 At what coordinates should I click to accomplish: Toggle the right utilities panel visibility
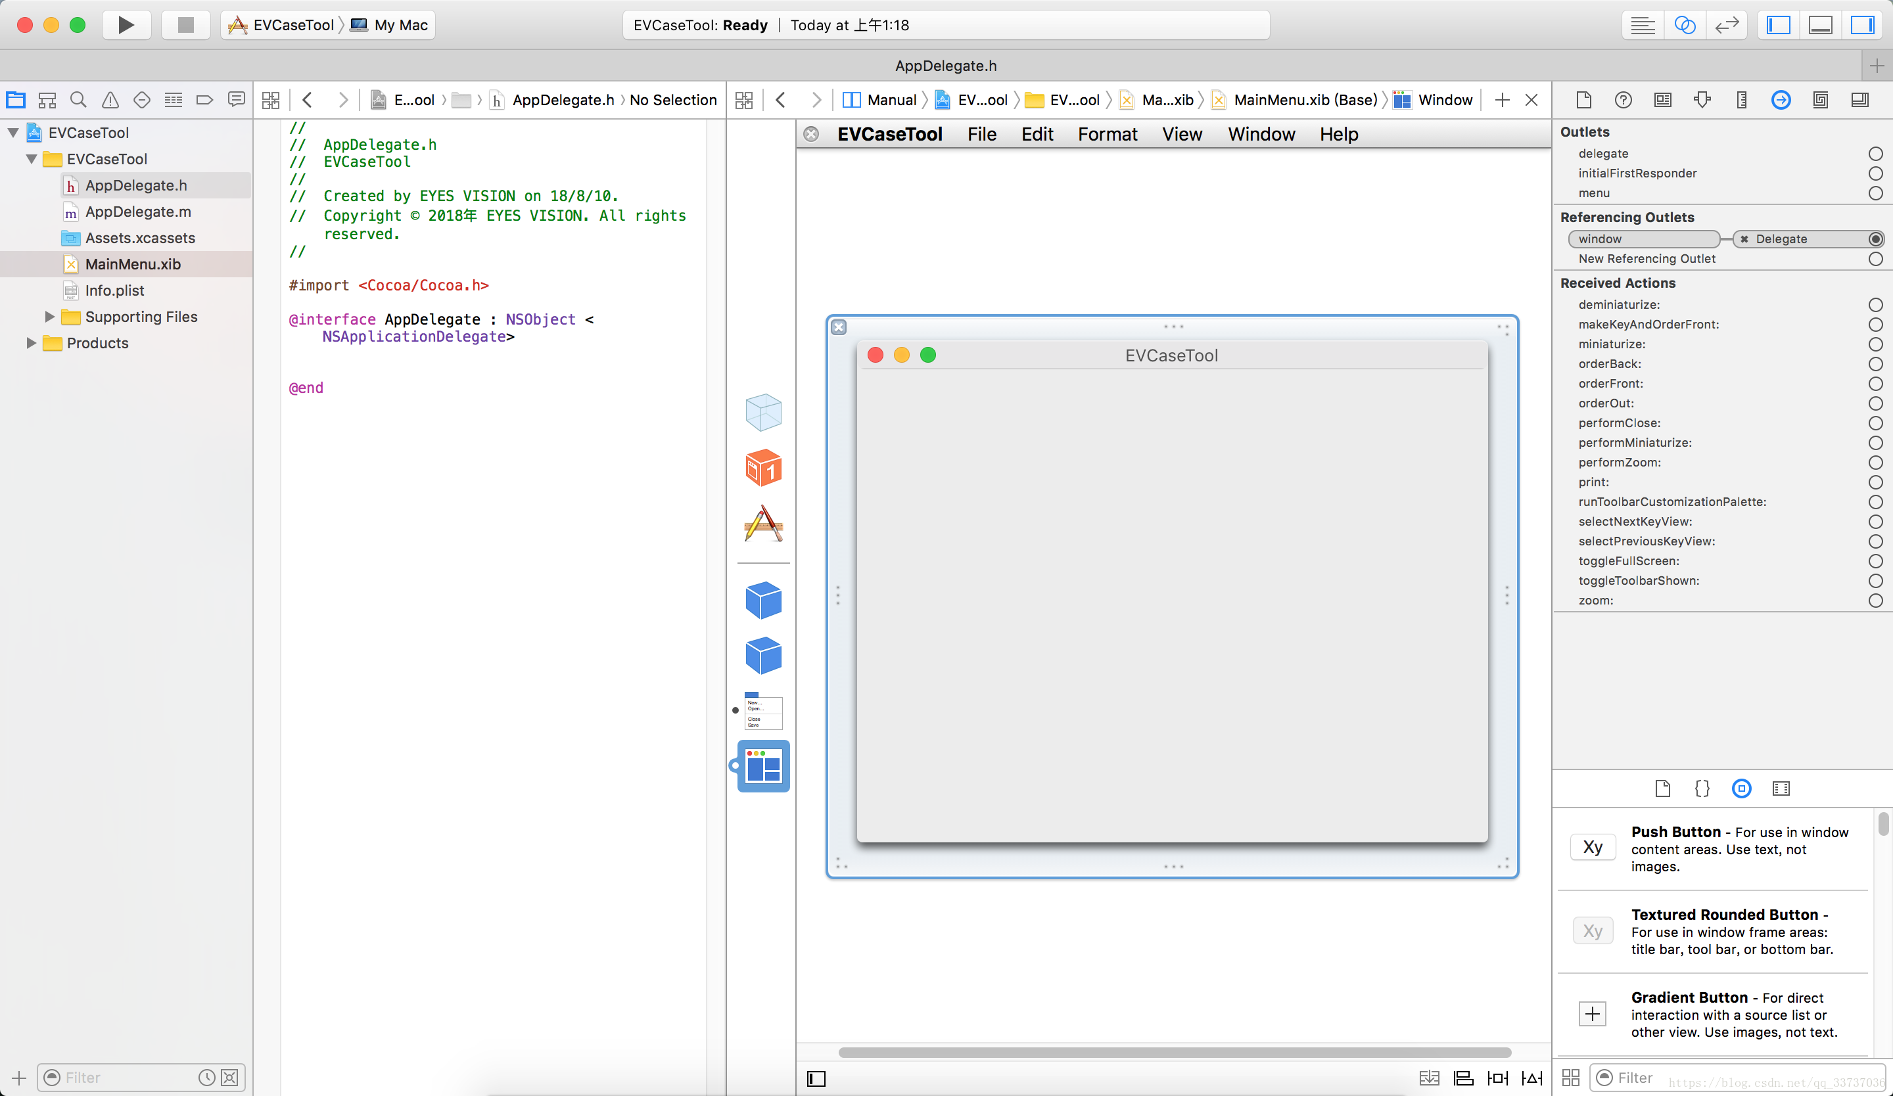pyautogui.click(x=1862, y=25)
